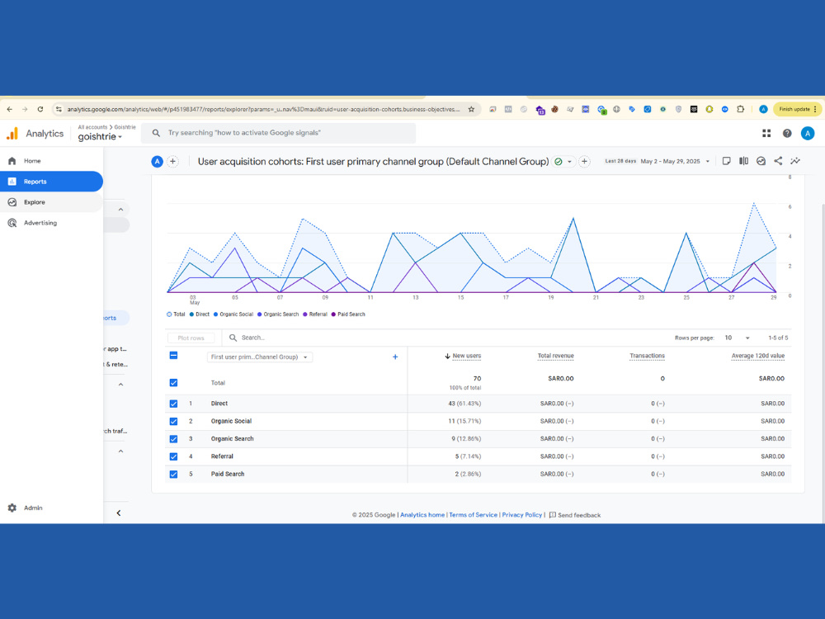Share this report

(778, 161)
